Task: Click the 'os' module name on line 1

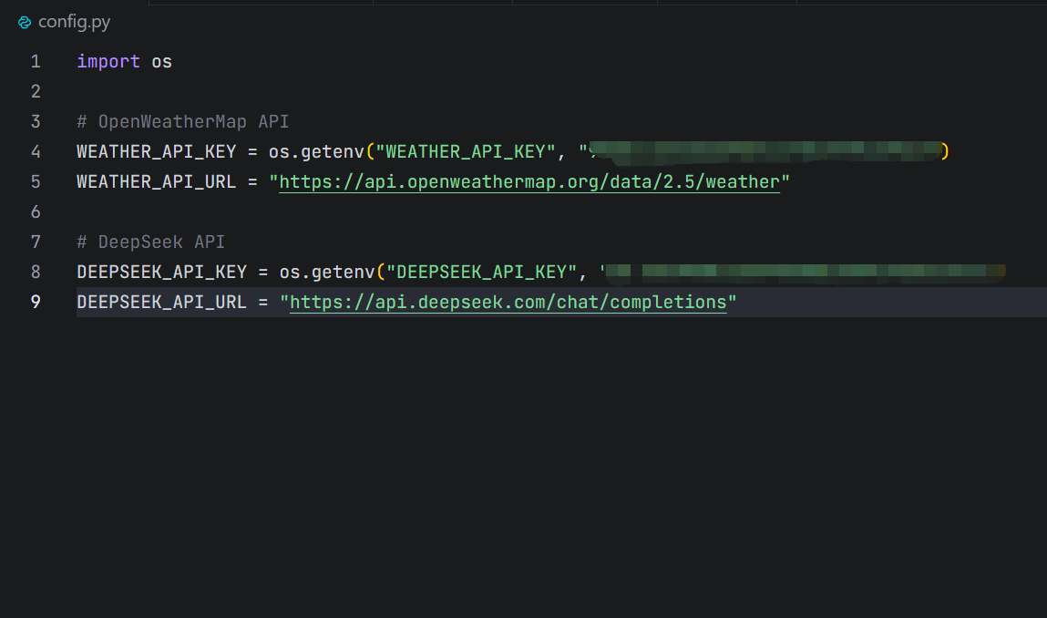Action: coord(161,61)
